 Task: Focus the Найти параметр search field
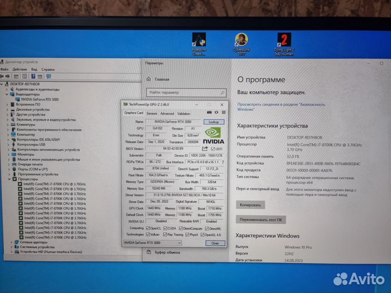(186, 92)
